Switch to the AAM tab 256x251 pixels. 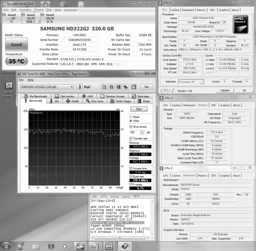(87, 96)
